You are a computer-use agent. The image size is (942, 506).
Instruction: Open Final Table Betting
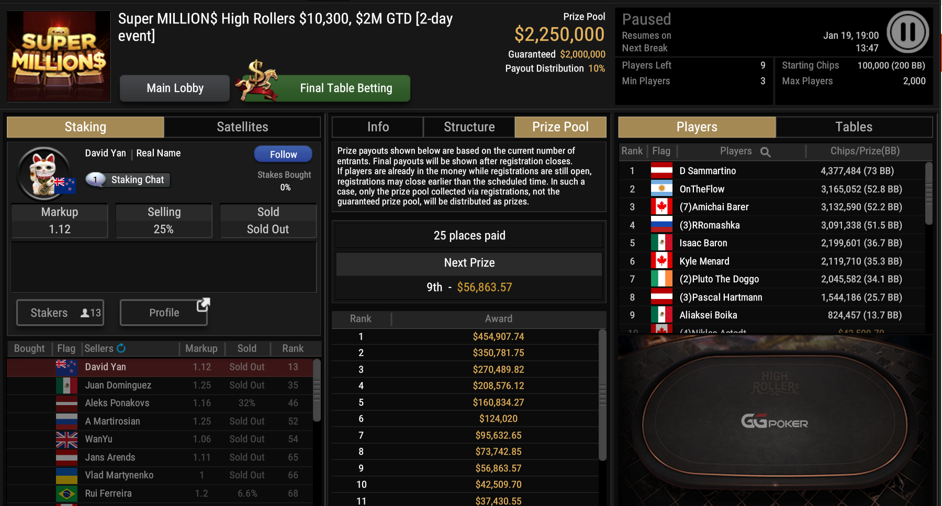346,88
